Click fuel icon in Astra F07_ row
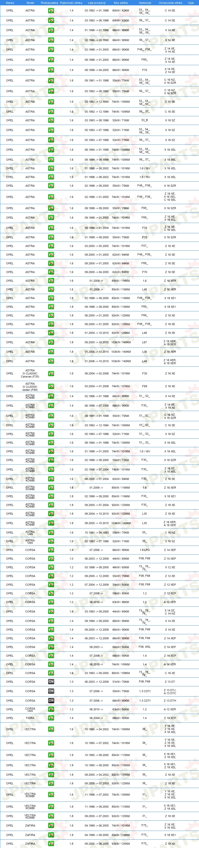The height and width of the screenshot is (848, 199). pyautogui.click(x=51, y=246)
